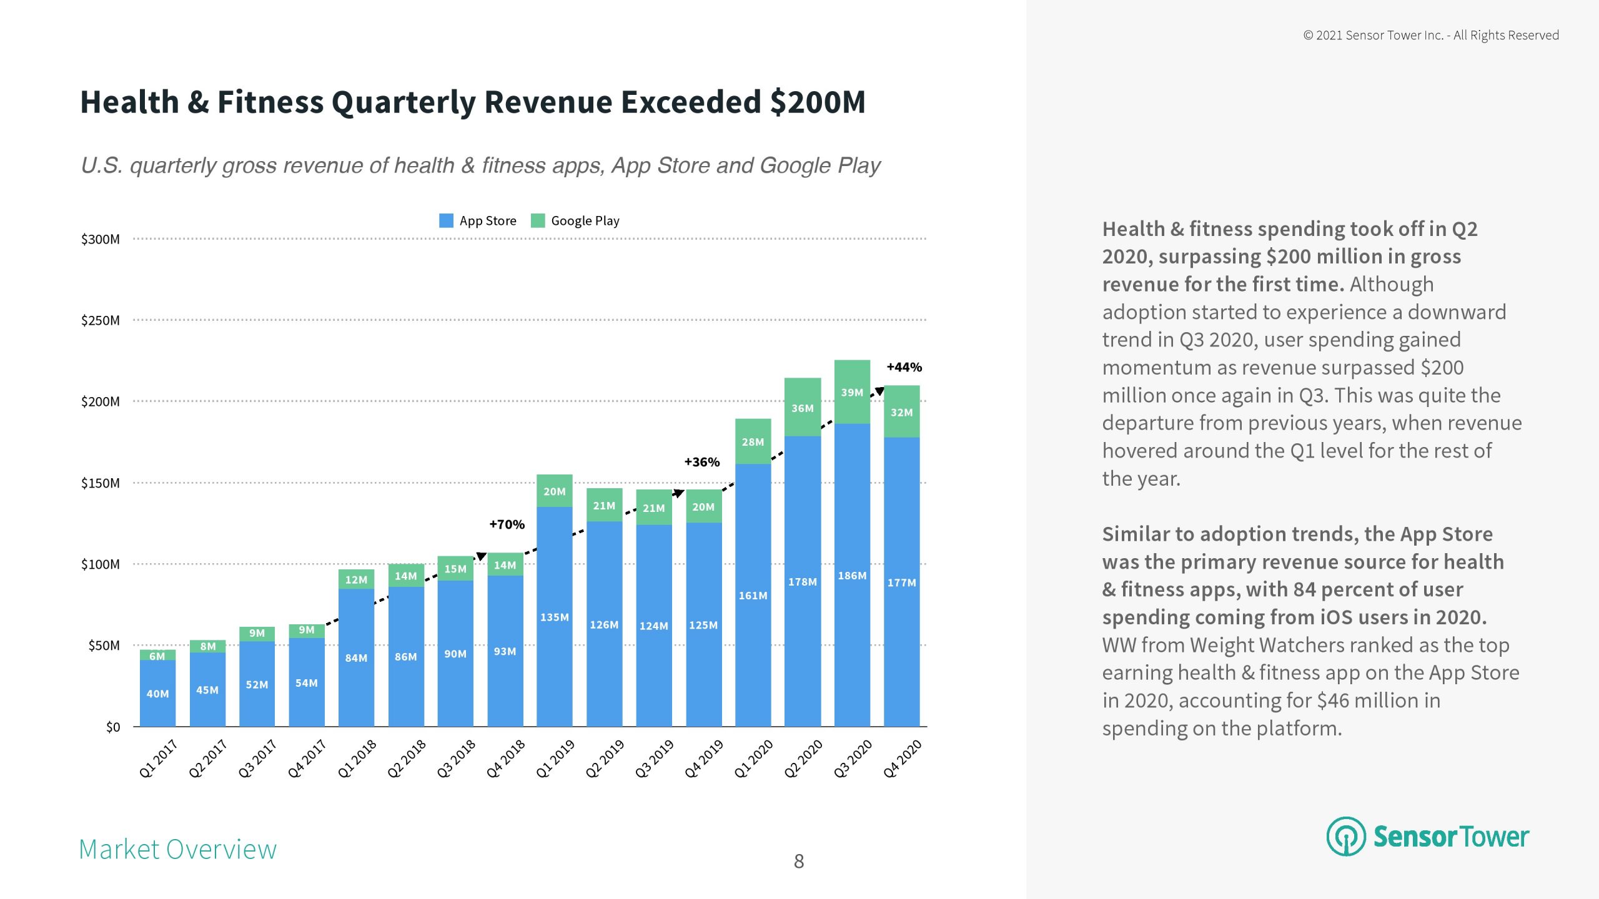Click the page number 8

pos(798,862)
